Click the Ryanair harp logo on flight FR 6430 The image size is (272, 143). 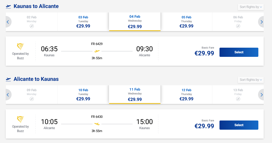(20, 120)
